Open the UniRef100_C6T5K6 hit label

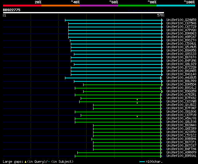pos(181,23)
